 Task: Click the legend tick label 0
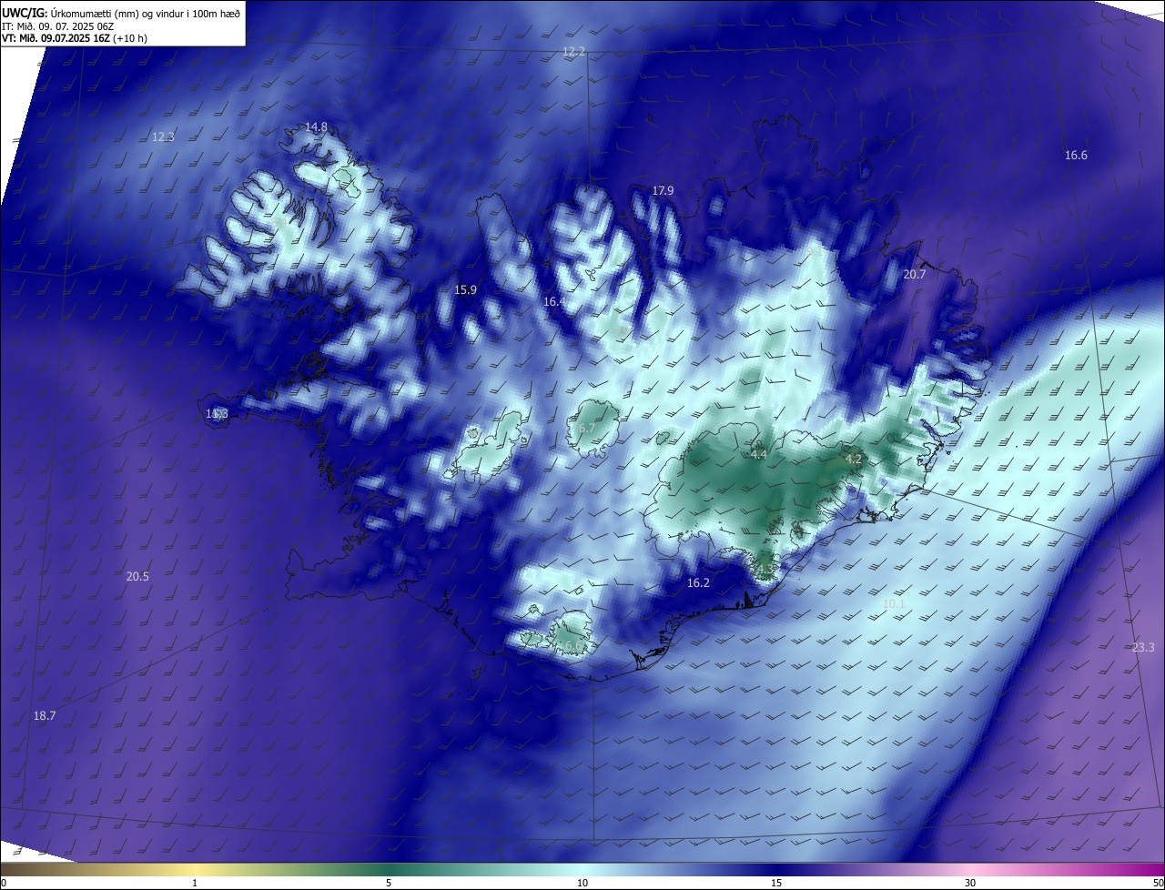click(x=4, y=883)
